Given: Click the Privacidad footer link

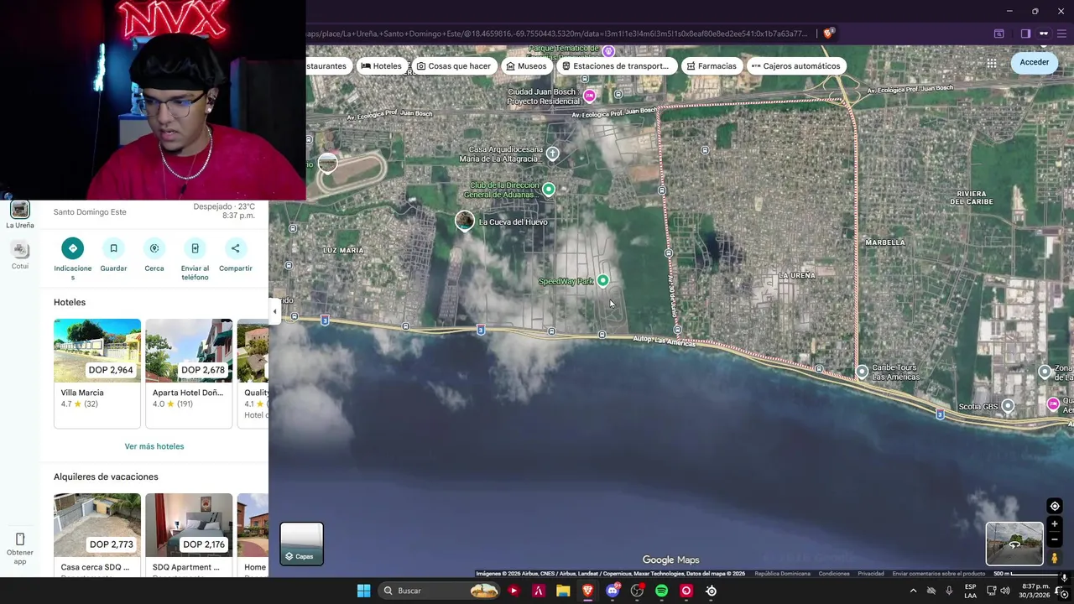Looking at the screenshot, I should (x=870, y=574).
